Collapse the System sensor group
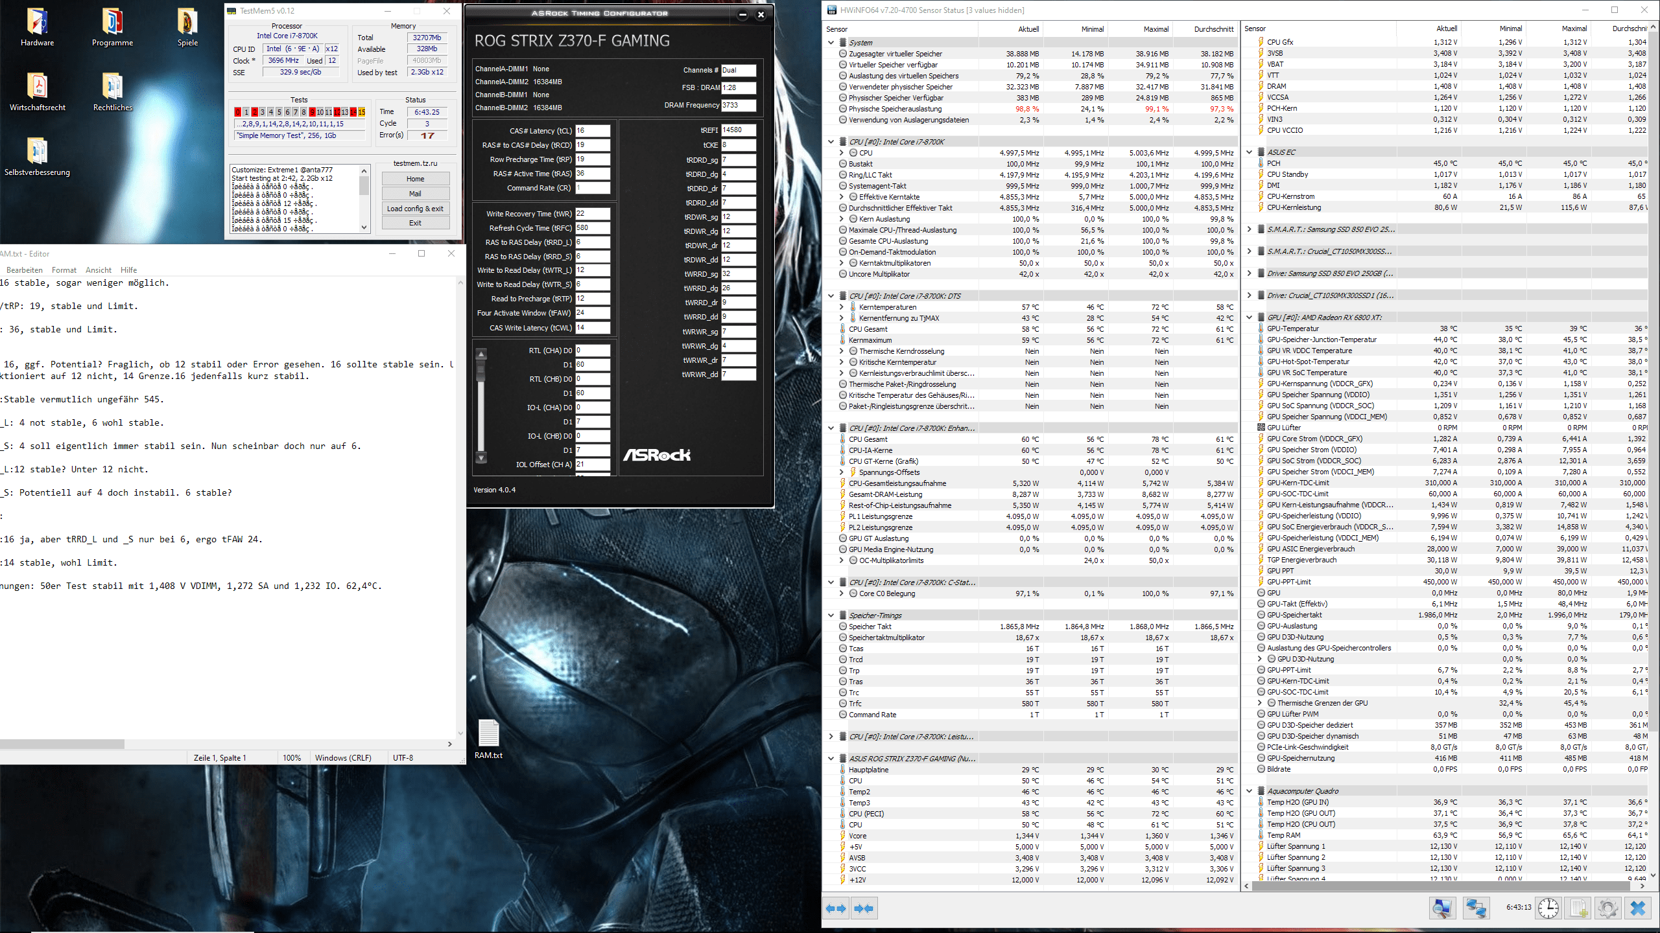The height and width of the screenshot is (933, 1660). tap(831, 43)
